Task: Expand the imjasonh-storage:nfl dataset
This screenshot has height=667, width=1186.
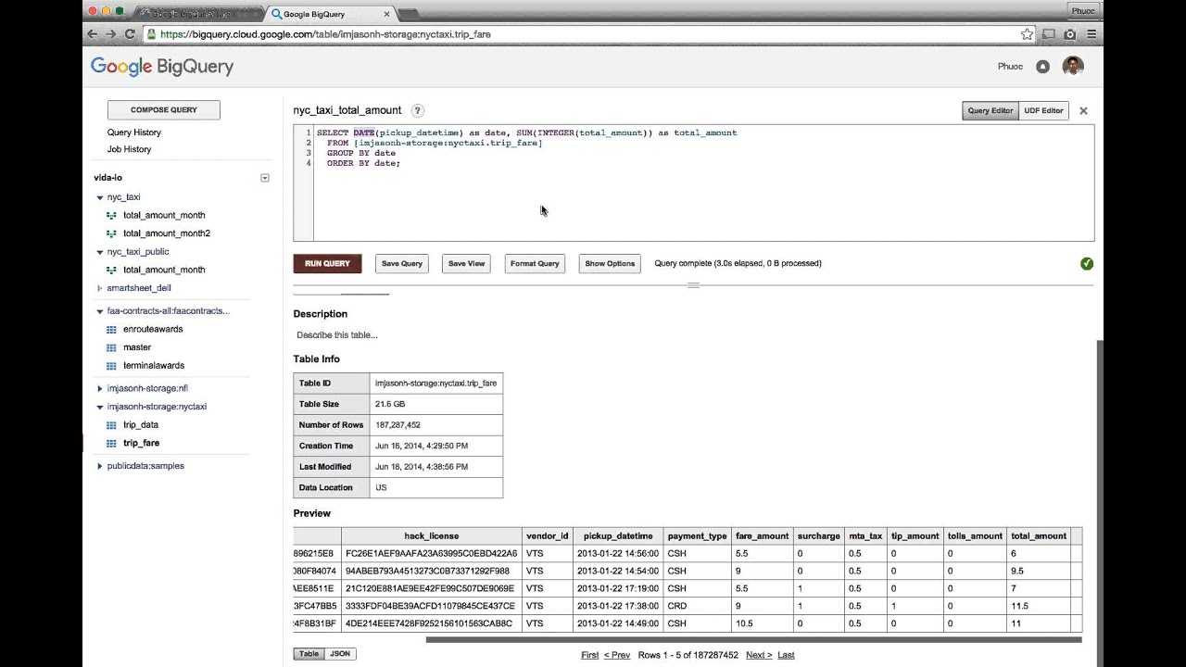Action: coord(100,389)
